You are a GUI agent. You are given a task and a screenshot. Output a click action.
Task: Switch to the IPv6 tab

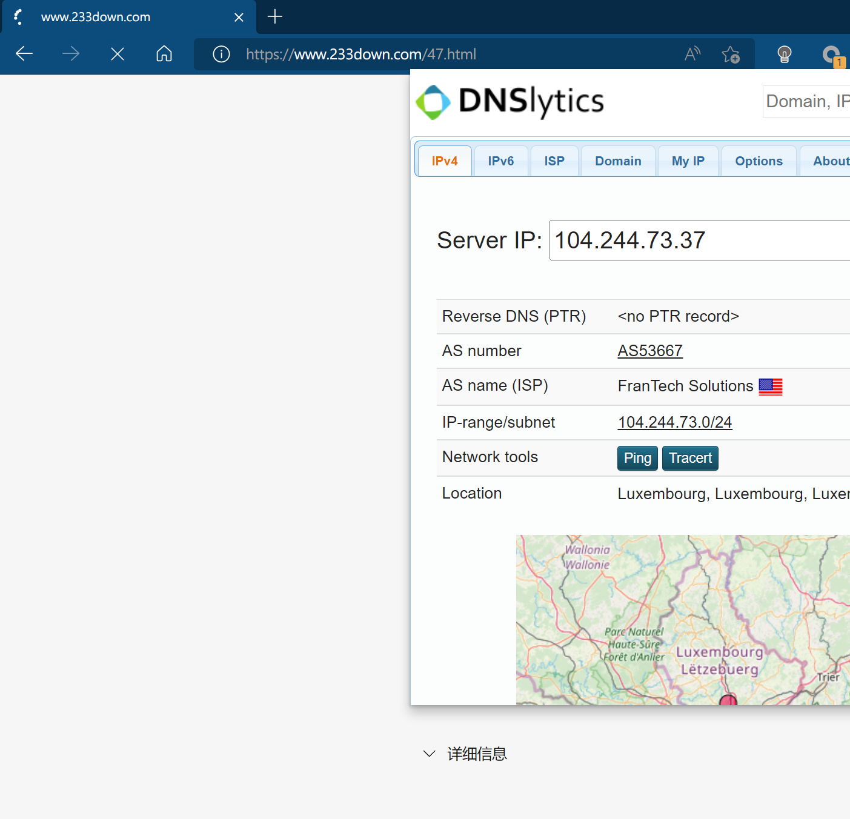click(x=500, y=161)
